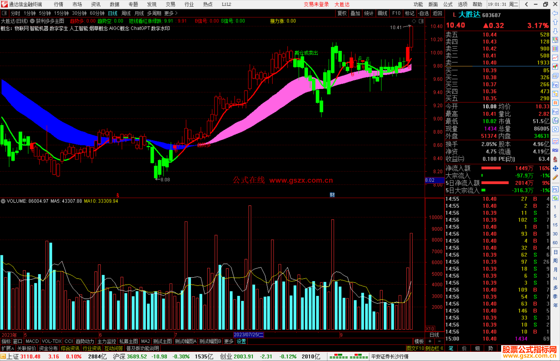Click the line trend chart sidebar icon
560x361 pixels.
[x=555, y=58]
